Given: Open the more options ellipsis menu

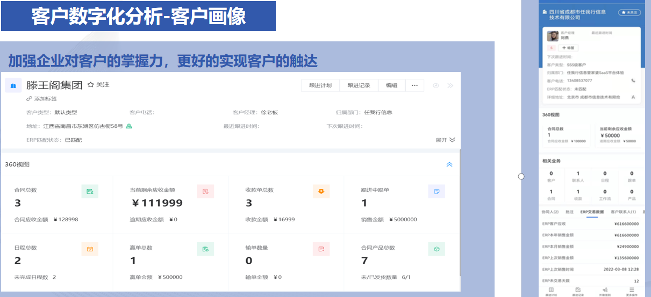Looking at the screenshot, I should coord(414,85).
